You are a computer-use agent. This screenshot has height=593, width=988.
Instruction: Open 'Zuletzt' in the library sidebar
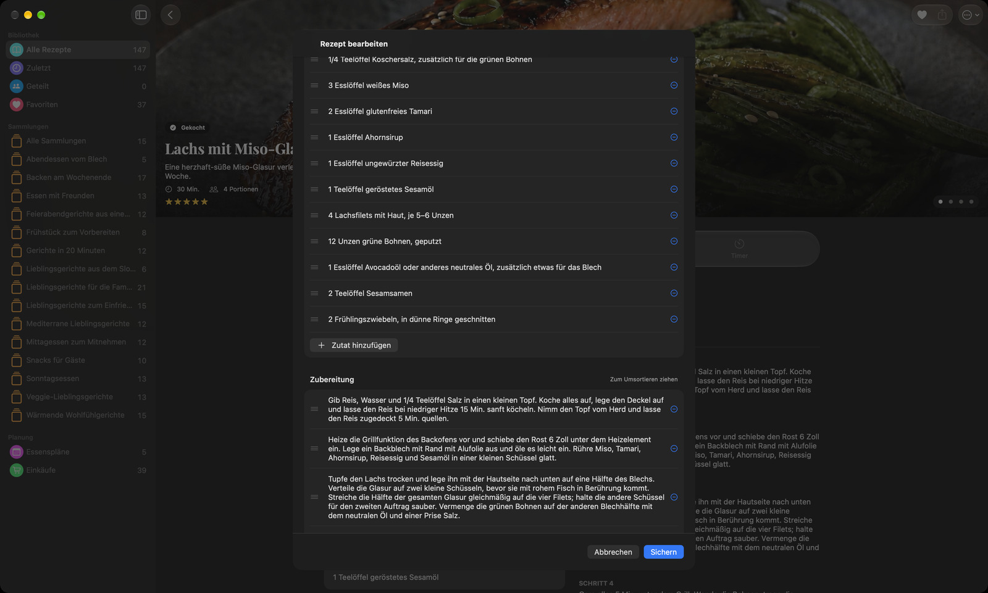point(78,68)
